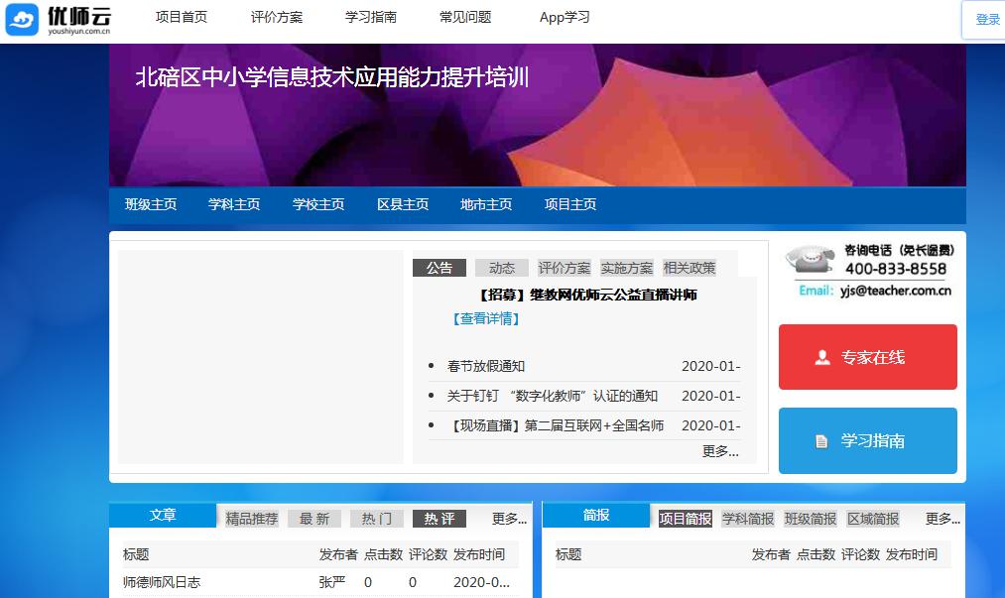Click the empty image carousel area
Image resolution: width=1005 pixels, height=598 pixels.
click(x=260, y=357)
